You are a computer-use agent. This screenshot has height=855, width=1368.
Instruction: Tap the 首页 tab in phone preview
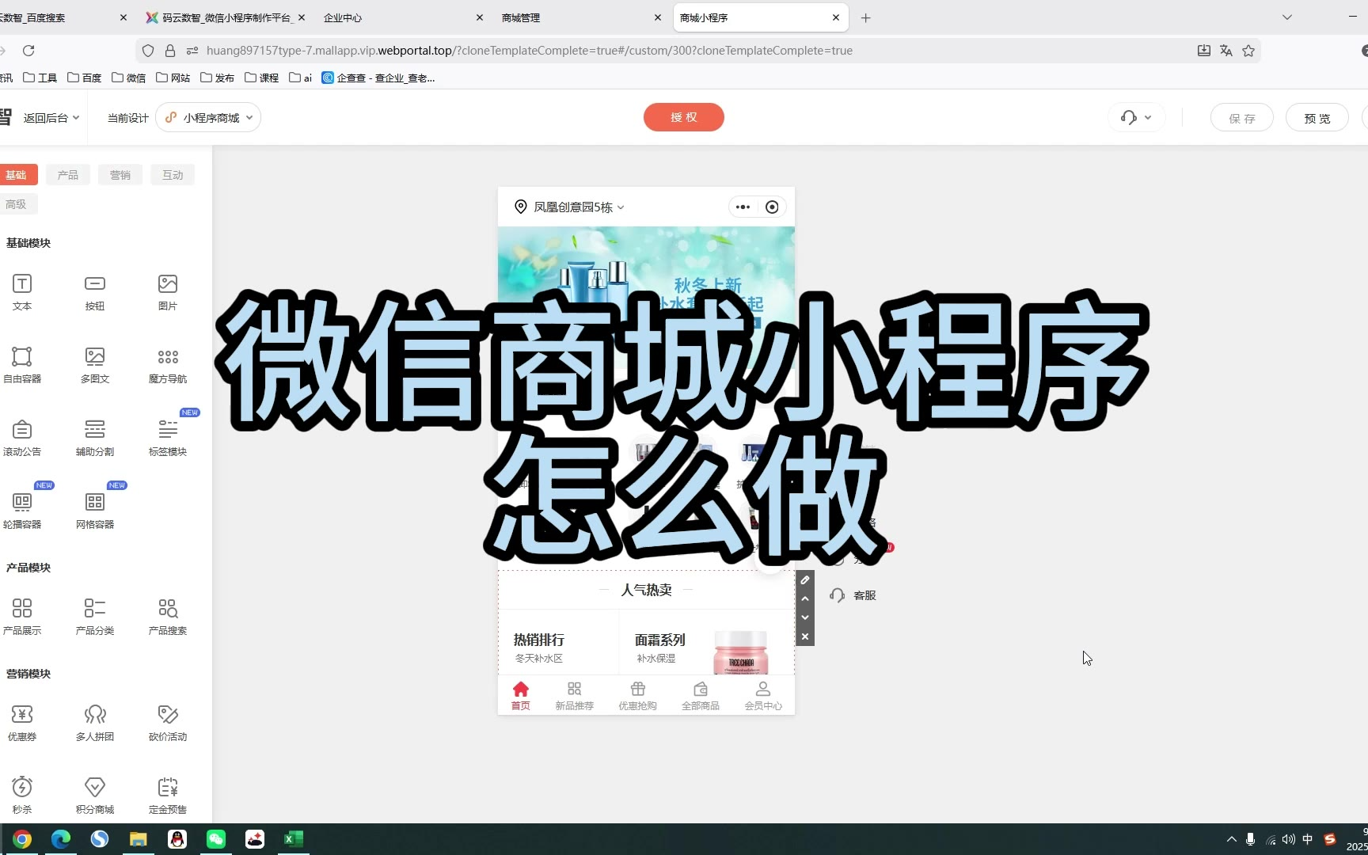coord(521,696)
